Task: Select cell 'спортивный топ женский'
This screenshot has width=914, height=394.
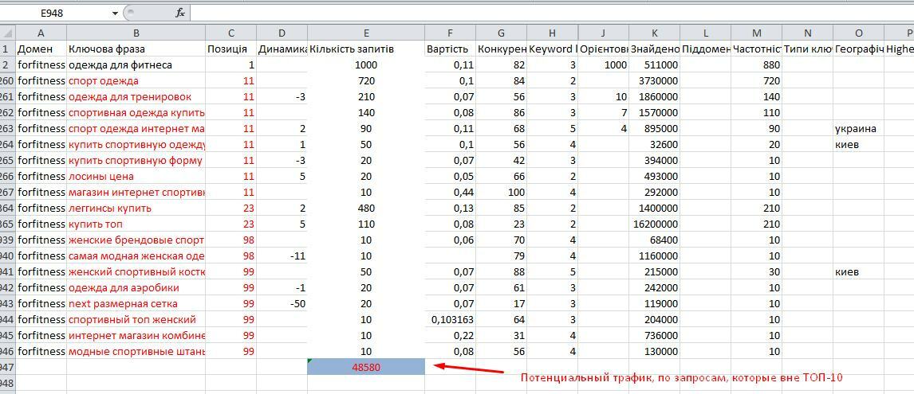Action: [x=136, y=319]
